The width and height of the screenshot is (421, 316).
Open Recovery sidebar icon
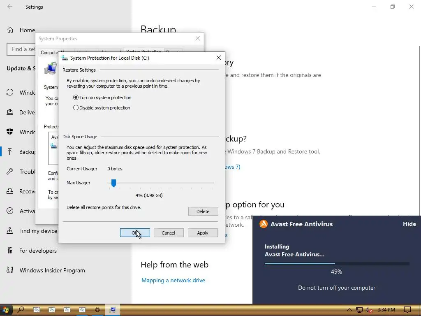(10, 191)
